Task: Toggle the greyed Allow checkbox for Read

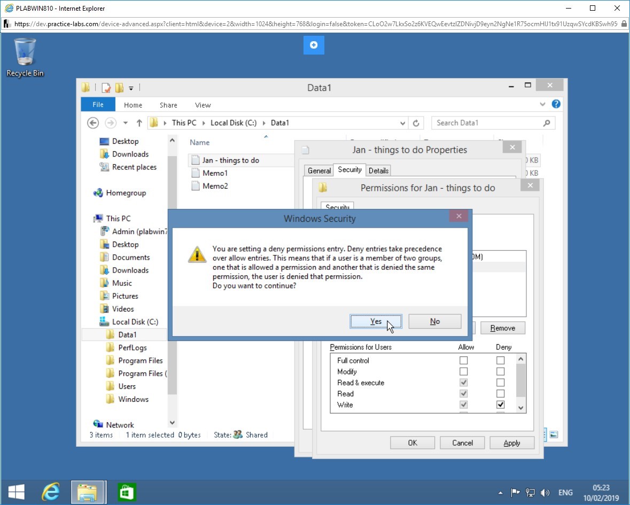Action: point(464,394)
